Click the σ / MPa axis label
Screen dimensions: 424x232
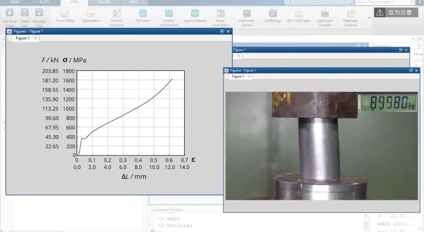pyautogui.click(x=75, y=60)
